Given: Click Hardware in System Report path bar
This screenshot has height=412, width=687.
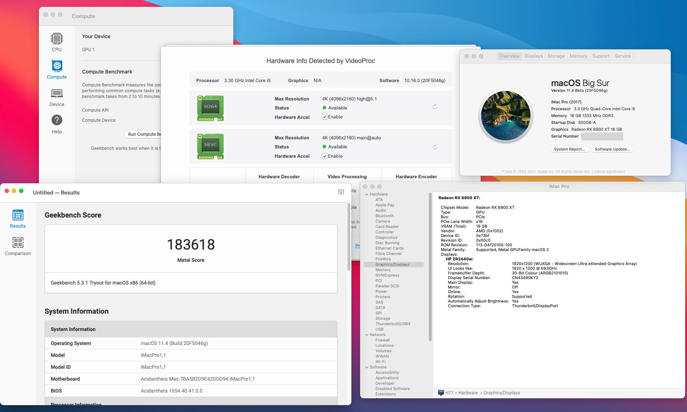Looking at the screenshot, I should pyautogui.click(x=468, y=393).
